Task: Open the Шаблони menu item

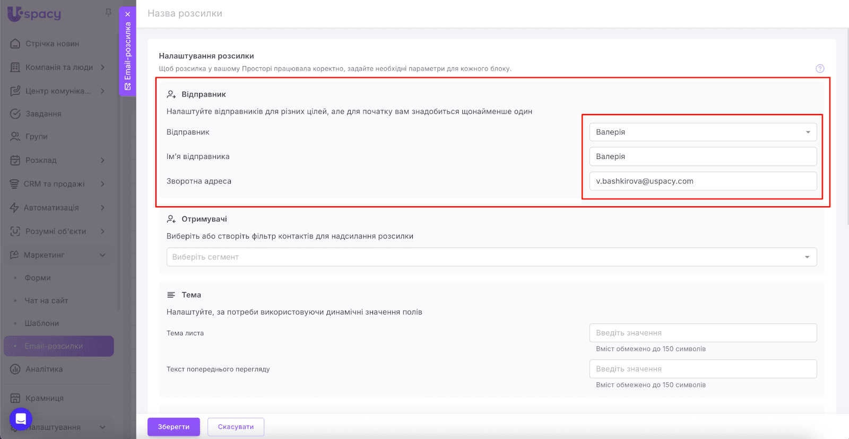Action: coord(42,323)
